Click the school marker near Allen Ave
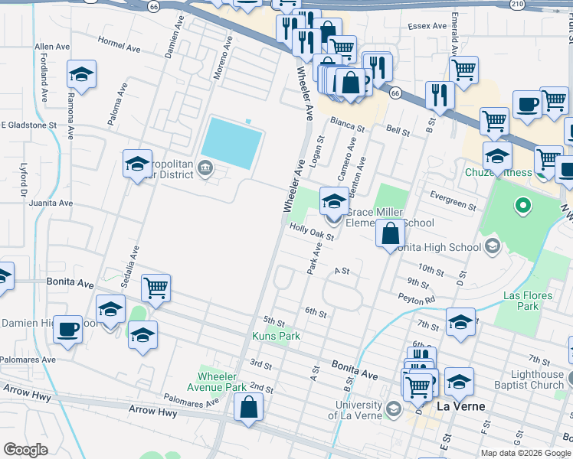The height and width of the screenshot is (459, 573). click(81, 75)
